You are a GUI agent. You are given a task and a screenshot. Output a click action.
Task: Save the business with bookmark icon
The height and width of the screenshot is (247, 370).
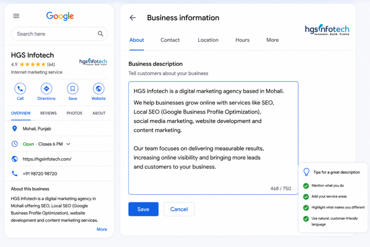pos(72,89)
